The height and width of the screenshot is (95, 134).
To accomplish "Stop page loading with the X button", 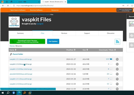I will [x=8, y=6].
